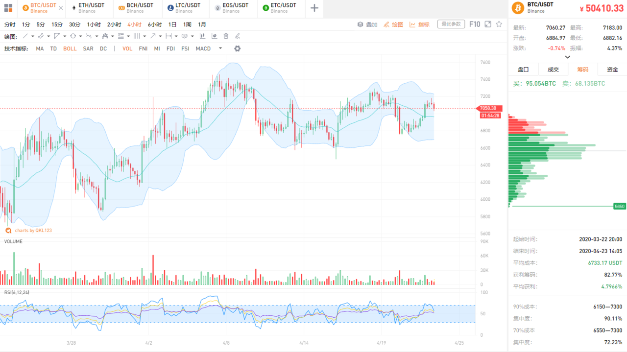Open the 成交 trades tab

pyautogui.click(x=553, y=70)
